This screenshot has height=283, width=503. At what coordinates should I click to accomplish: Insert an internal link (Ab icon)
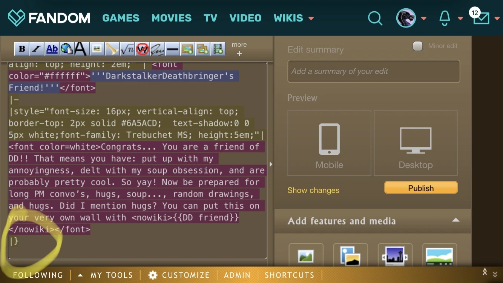pyautogui.click(x=52, y=49)
